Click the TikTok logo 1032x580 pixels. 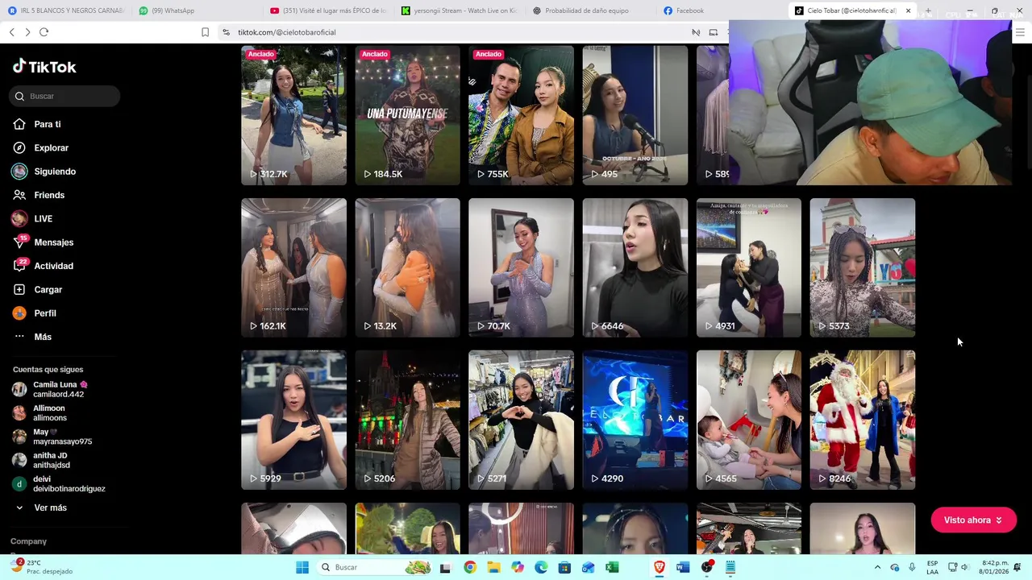tap(44, 67)
